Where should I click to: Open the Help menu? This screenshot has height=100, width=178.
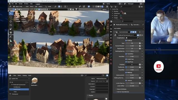(x=31, y=4)
